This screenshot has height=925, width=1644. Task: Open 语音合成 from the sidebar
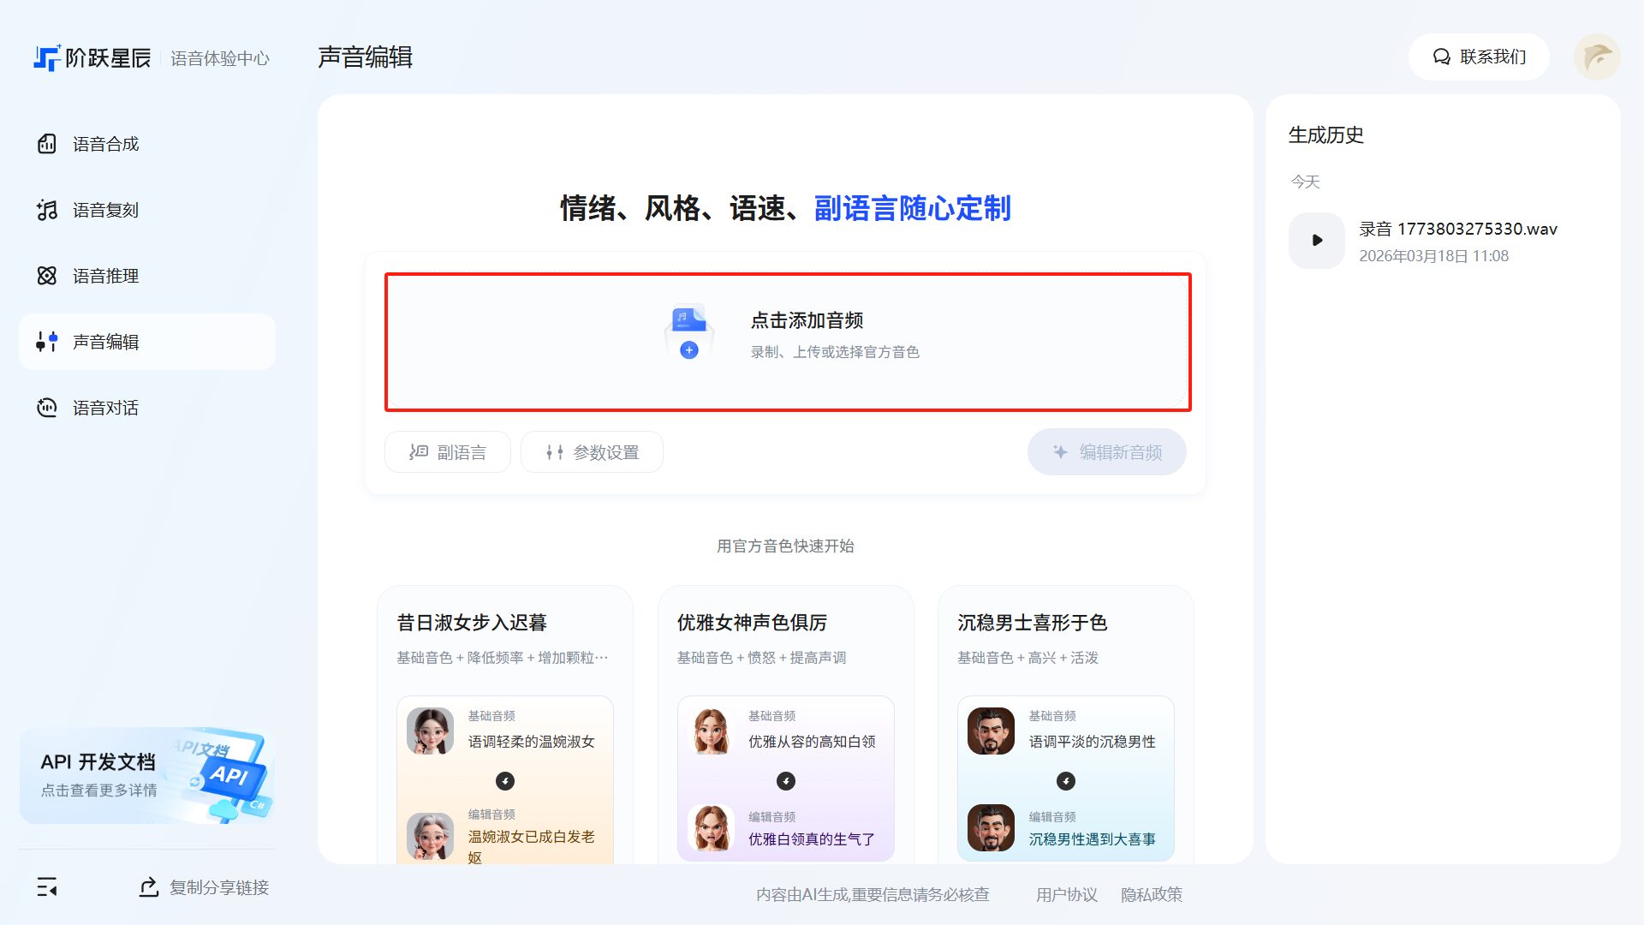pos(105,144)
